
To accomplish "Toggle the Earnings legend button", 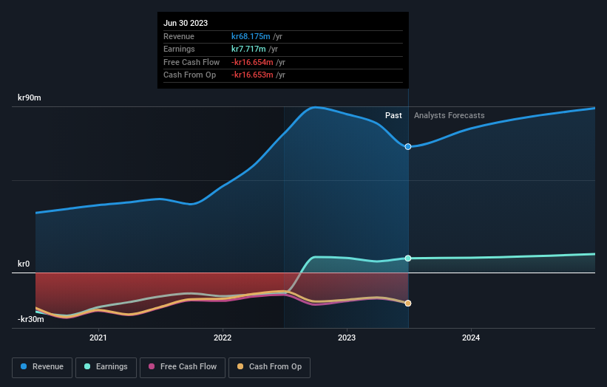I will coord(106,367).
